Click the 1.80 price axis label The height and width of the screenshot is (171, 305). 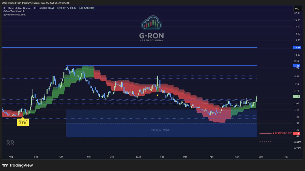pos(297,117)
